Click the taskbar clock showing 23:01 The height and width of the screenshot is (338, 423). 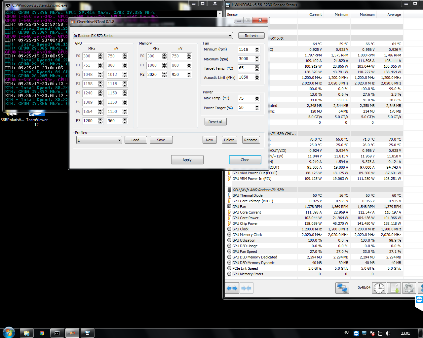pyautogui.click(x=405, y=333)
